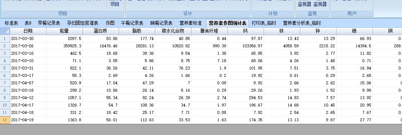Select row header number 4
The image size is (402, 135).
tap(5, 61)
